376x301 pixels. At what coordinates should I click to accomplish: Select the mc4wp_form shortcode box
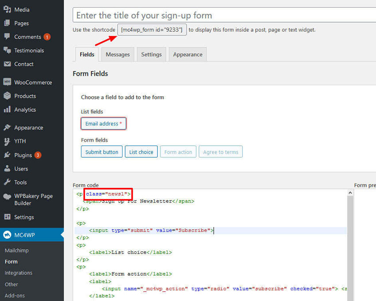(152, 30)
